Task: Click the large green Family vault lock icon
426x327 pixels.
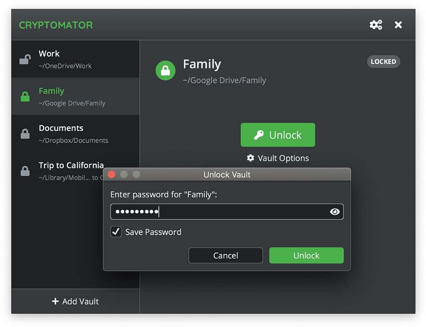Action: [x=165, y=70]
